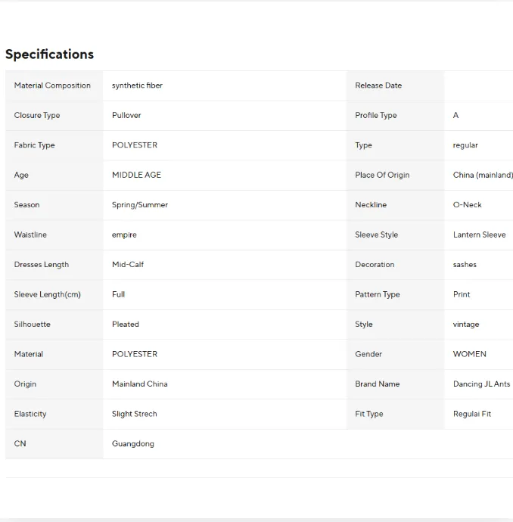Select the Guangdong value
Viewport: 513px width, 522px height.
[133, 444]
